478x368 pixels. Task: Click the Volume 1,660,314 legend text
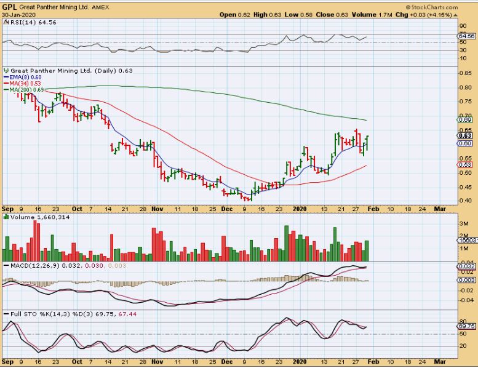pos(40,217)
